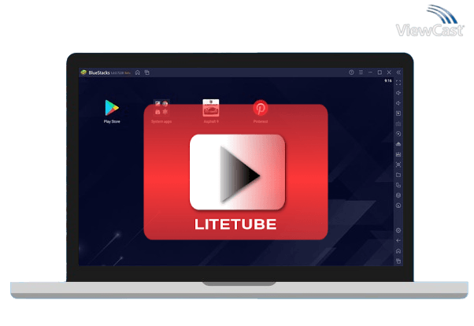Image resolution: width=474 pixels, height=326 pixels.
Task: Open the System apps folder
Action: (x=161, y=111)
